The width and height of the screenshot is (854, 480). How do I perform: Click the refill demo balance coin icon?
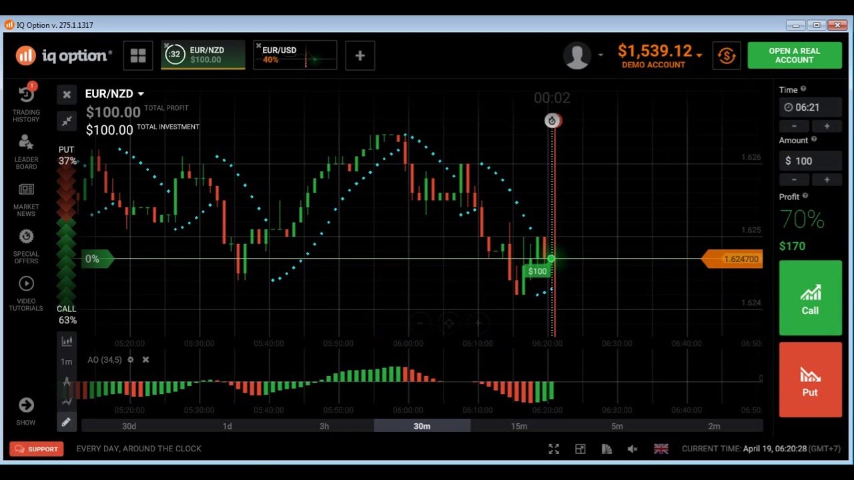tap(727, 55)
